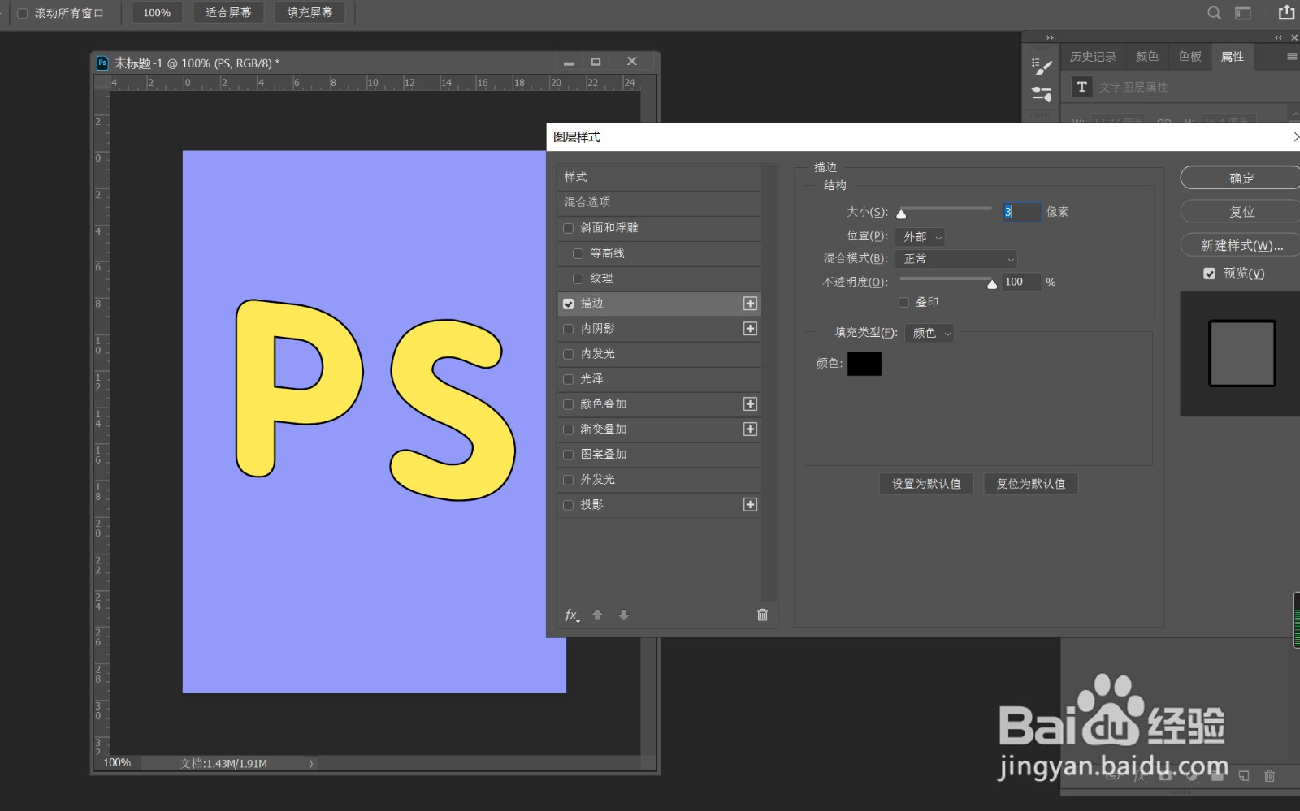Click the 复位为默认值 button
This screenshot has width=1300, height=811.
[x=1031, y=484]
